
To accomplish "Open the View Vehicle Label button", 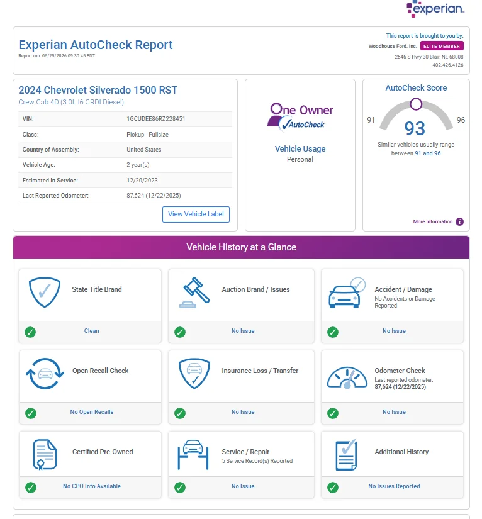I will point(196,214).
